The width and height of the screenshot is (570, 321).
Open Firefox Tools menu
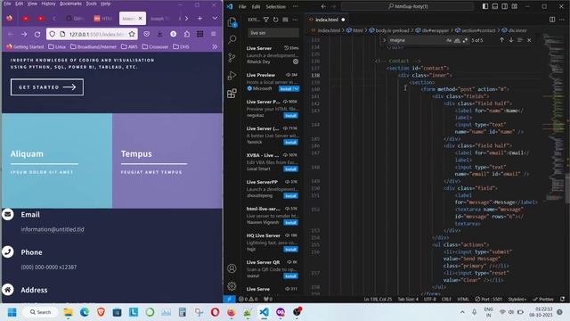[91, 4]
